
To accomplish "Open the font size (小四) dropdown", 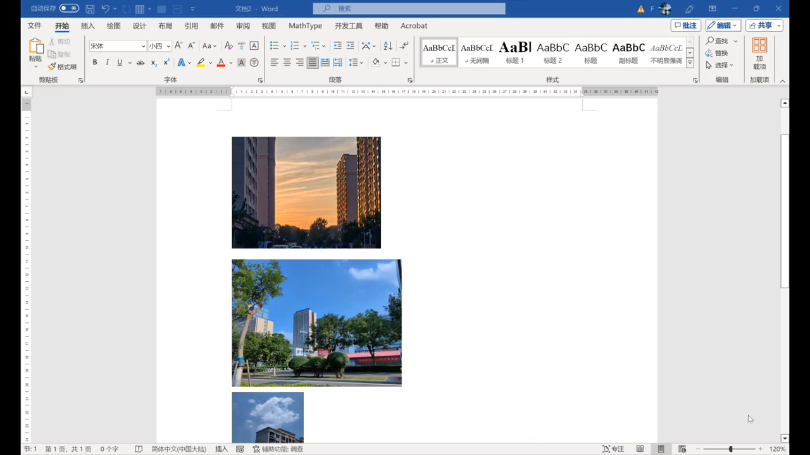I will (168, 46).
